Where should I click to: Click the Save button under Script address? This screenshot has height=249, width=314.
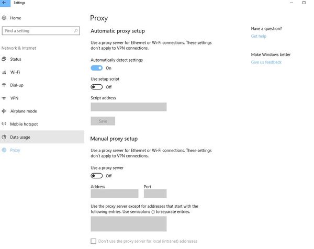(103, 121)
